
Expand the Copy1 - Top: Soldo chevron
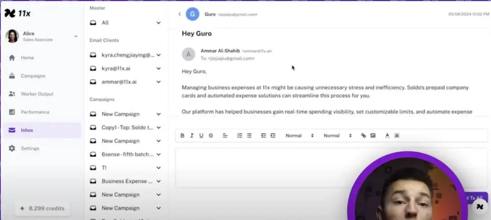point(159,128)
